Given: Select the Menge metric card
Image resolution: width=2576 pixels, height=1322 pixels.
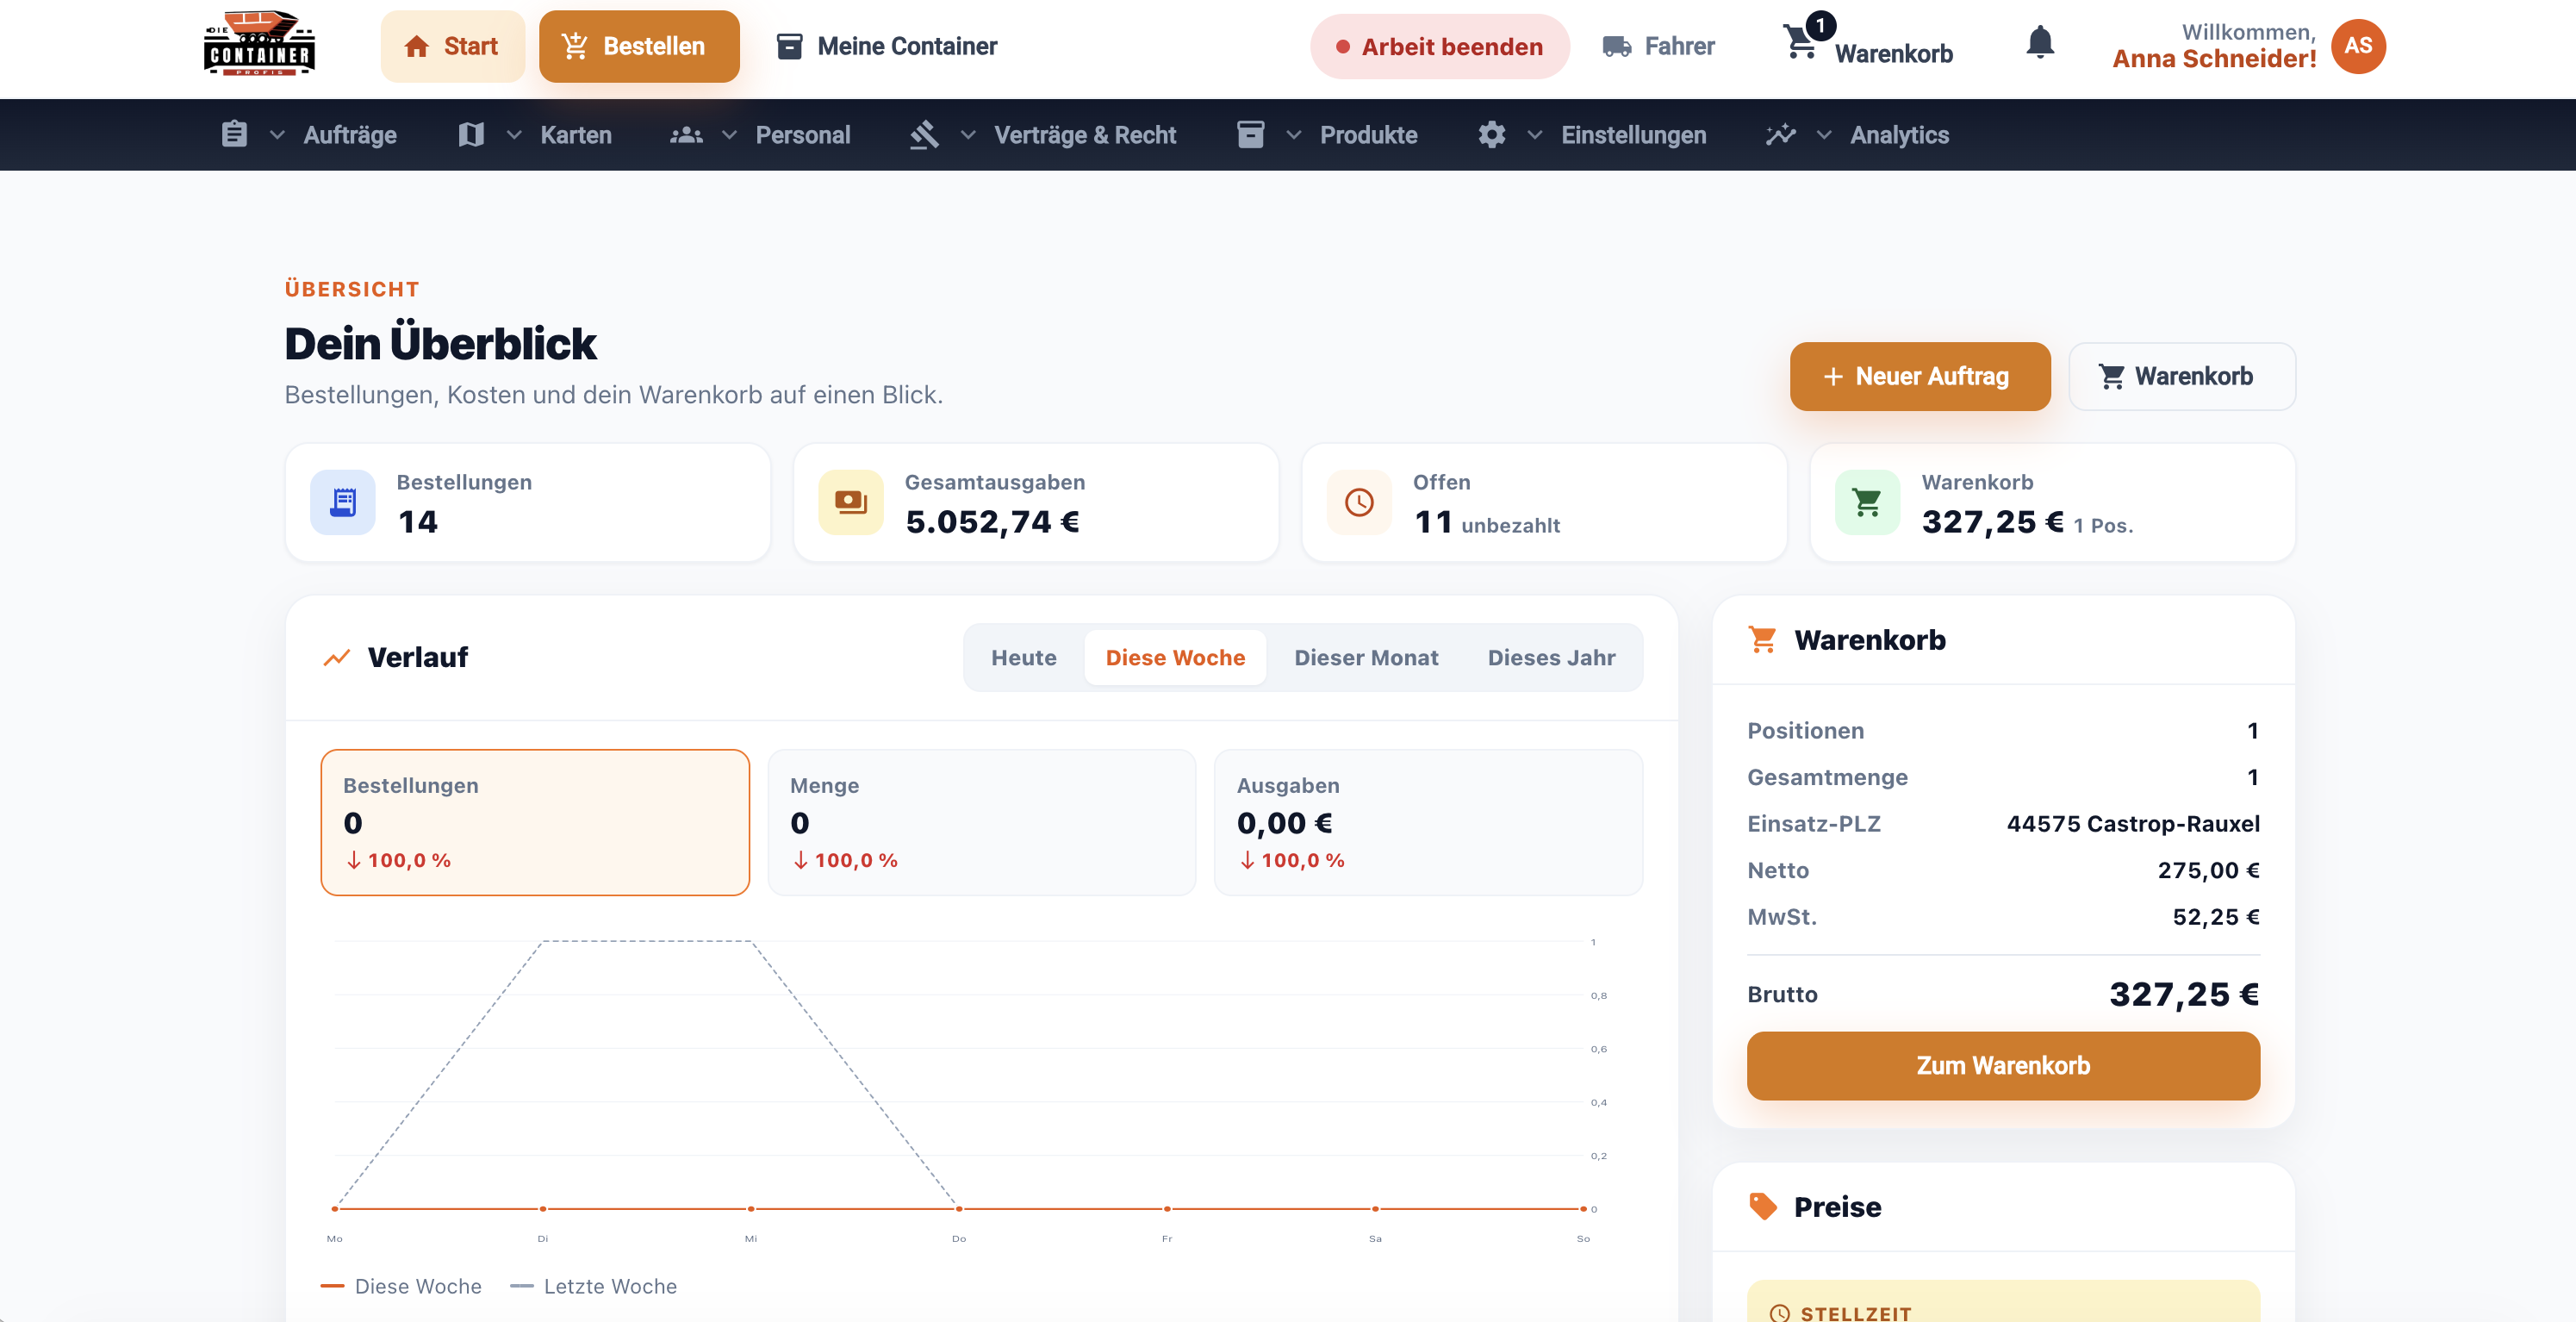Looking at the screenshot, I should 981,822.
